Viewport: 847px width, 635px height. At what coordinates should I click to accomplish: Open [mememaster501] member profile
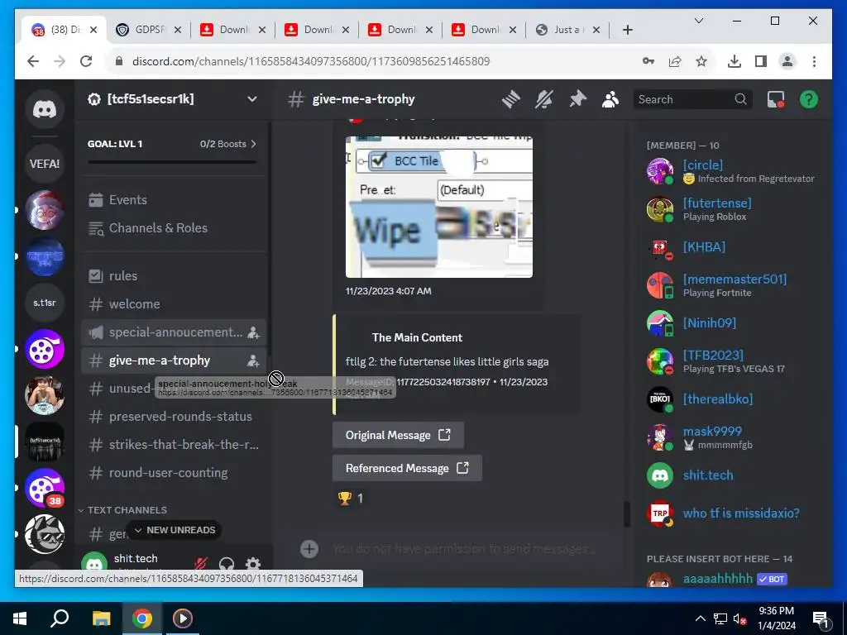(x=735, y=285)
